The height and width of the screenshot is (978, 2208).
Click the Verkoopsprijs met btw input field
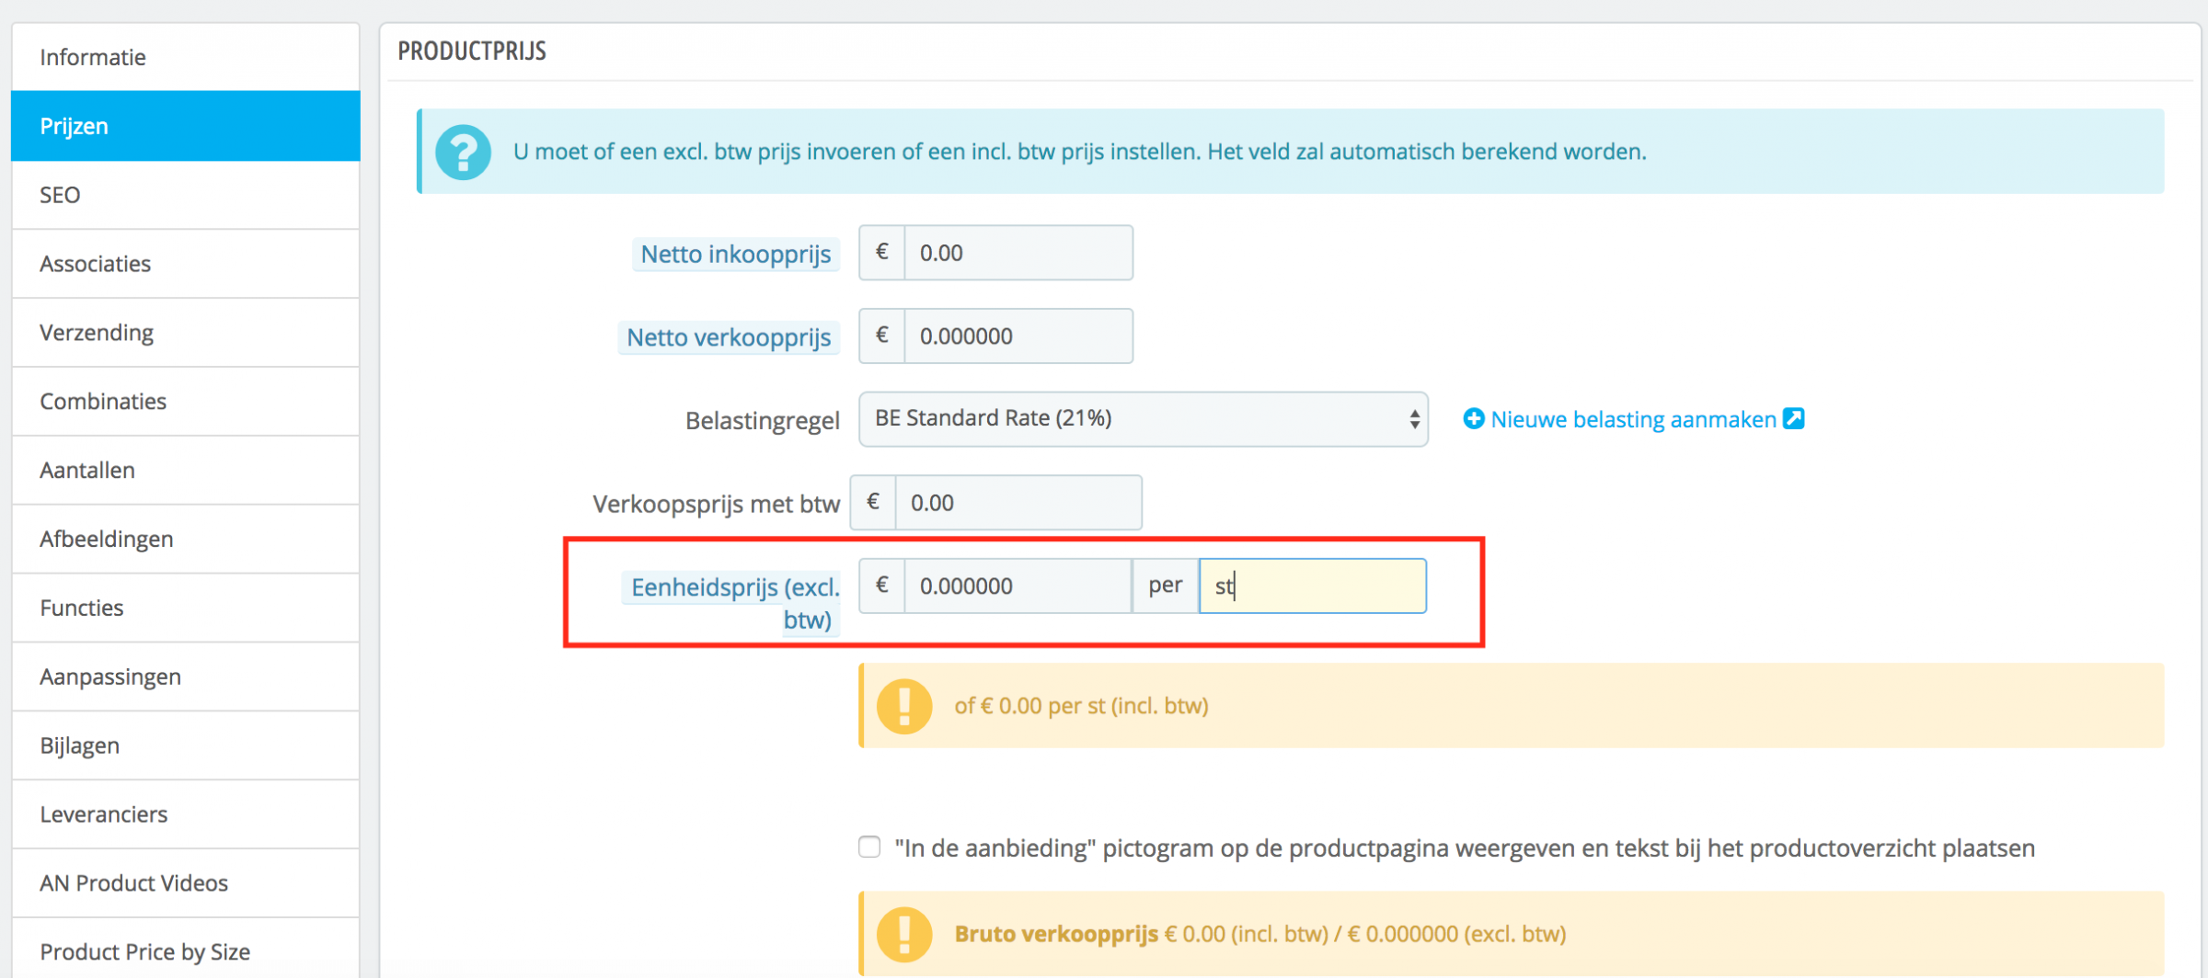pos(1018,503)
